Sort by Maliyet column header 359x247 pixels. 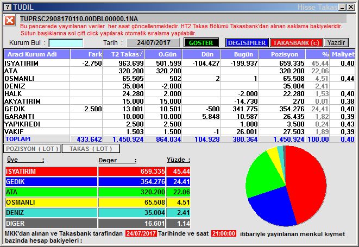pos(343,54)
